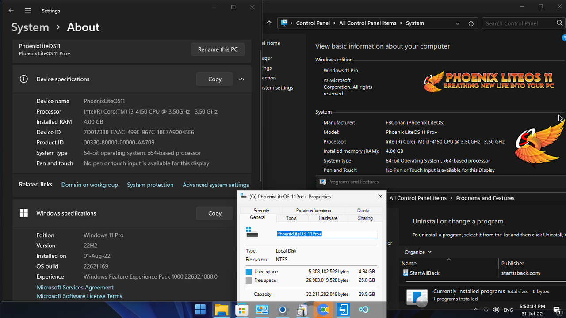The width and height of the screenshot is (566, 318).
Task: Open the notification center icon
Action: point(557,310)
